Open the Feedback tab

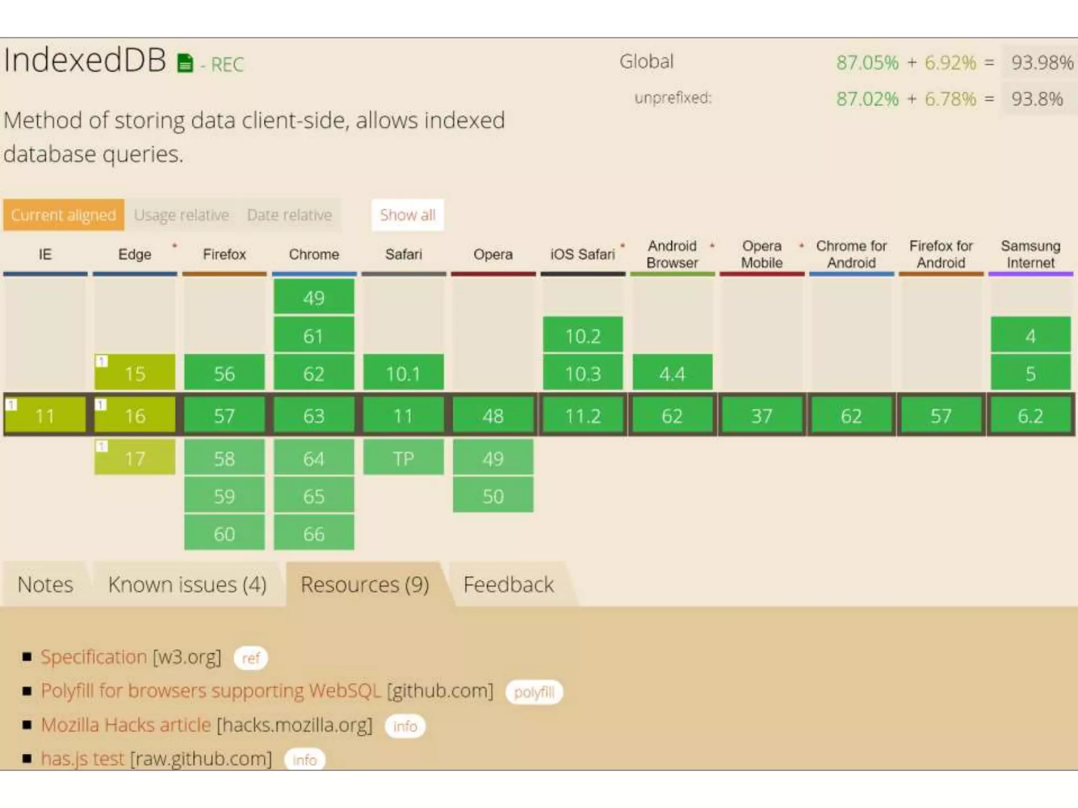[x=508, y=584]
